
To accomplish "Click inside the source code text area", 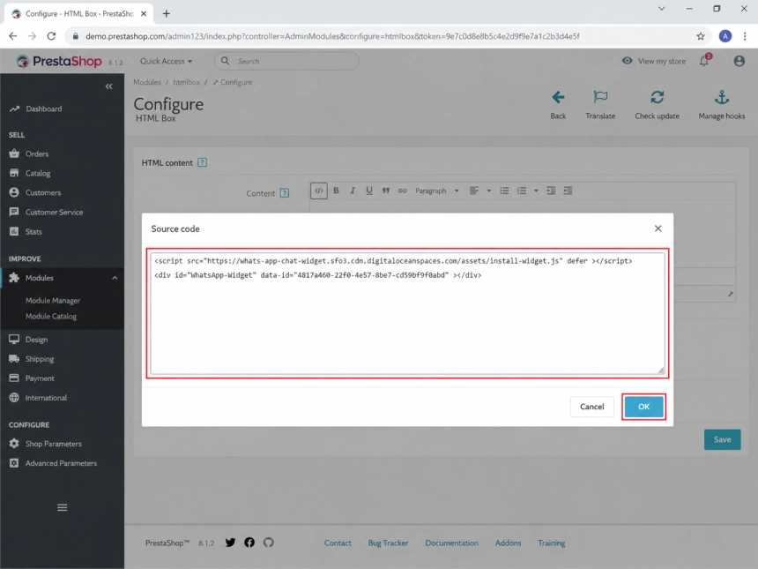I will click(x=407, y=313).
